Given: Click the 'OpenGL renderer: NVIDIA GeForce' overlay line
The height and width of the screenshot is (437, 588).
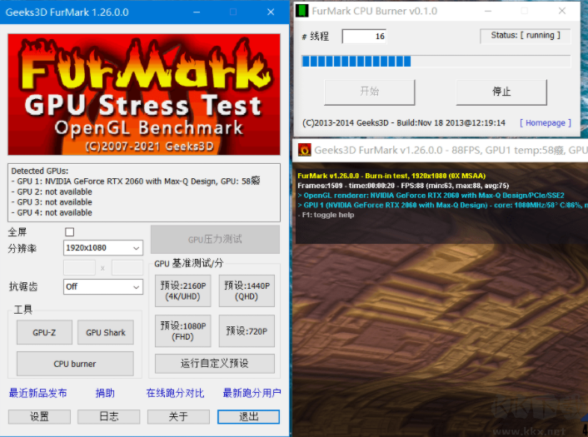Looking at the screenshot, I should point(431,196).
